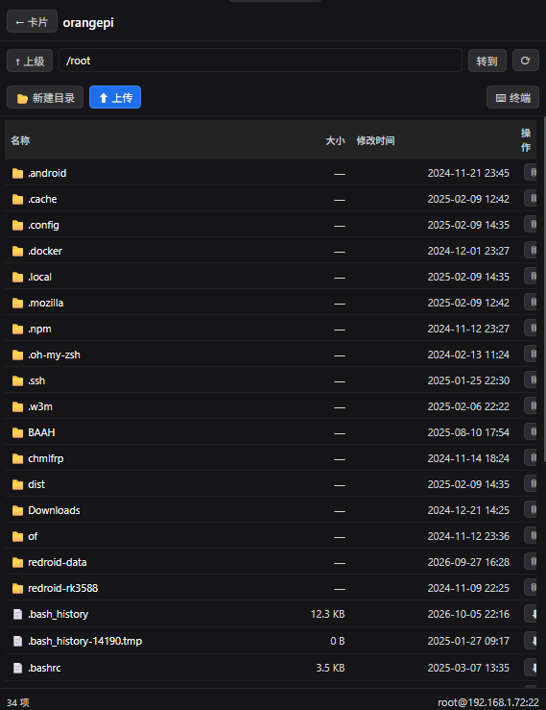
Task: Open the .npm folder name
Action: pos(39,329)
